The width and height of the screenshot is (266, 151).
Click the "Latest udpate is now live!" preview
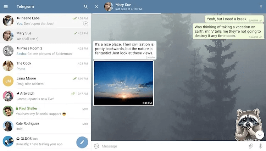35,99
